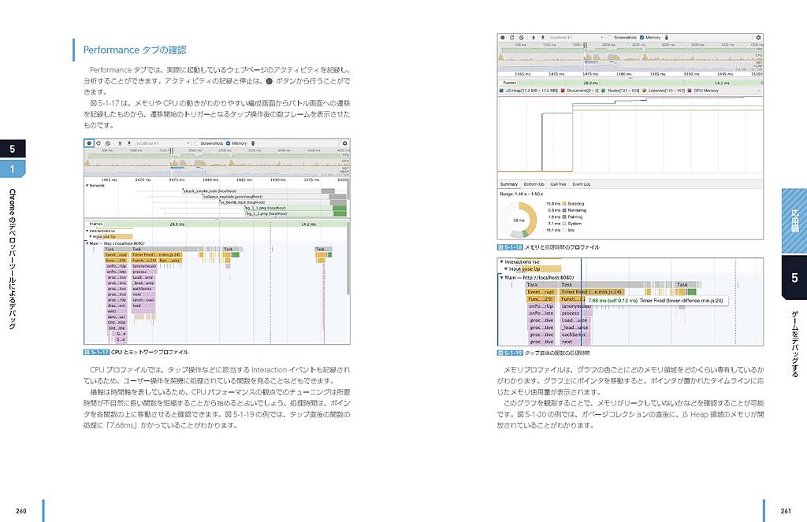Click the clear recording icon in figure 5-1-17 toolbar
Viewport: 807px width, 522px height.
[107, 143]
